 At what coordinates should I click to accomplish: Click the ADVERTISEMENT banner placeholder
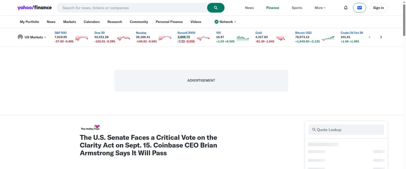click(201, 80)
